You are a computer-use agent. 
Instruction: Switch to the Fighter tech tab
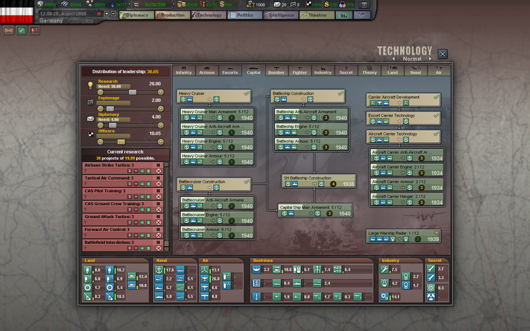[300, 70]
